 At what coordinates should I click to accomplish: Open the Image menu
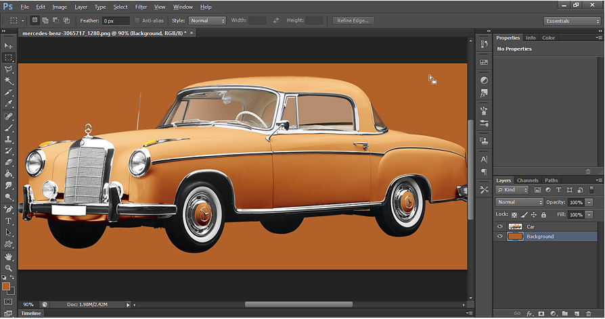point(60,7)
